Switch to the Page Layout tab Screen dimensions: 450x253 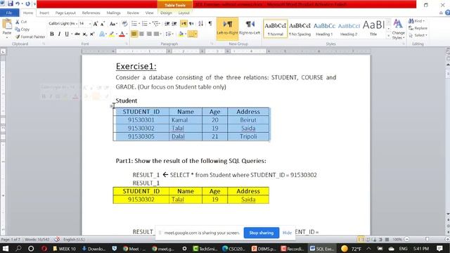pyautogui.click(x=65, y=13)
